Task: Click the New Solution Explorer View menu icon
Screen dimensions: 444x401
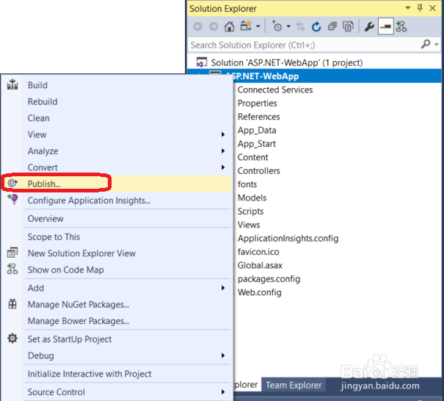Action: pos(12,253)
